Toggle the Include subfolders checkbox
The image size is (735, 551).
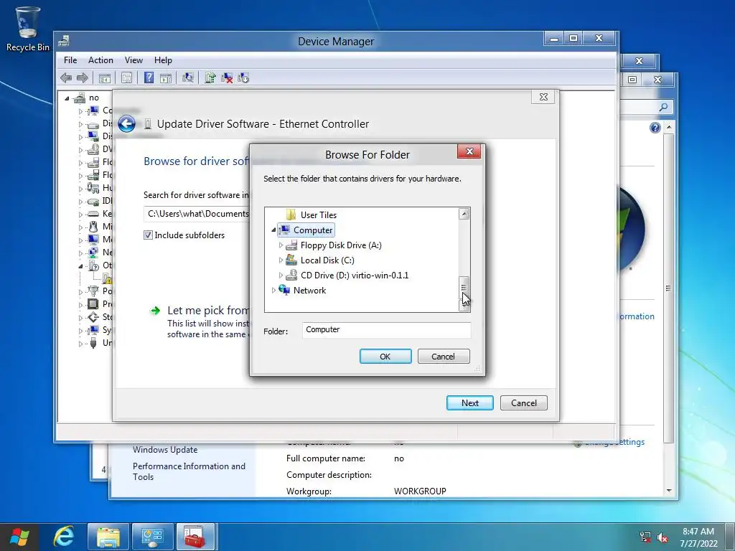click(x=148, y=235)
